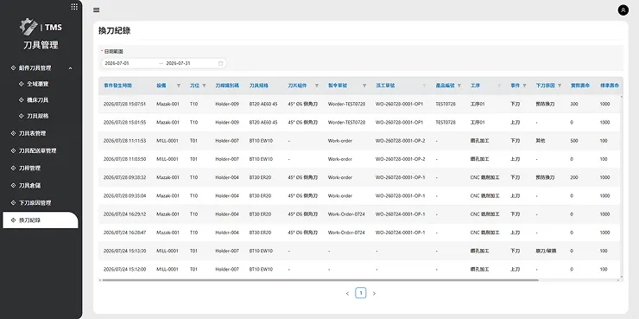The width and height of the screenshot is (639, 319).
Task: Click BT20 AE60 45 in the 15:01:55 row
Action: [x=263, y=123]
